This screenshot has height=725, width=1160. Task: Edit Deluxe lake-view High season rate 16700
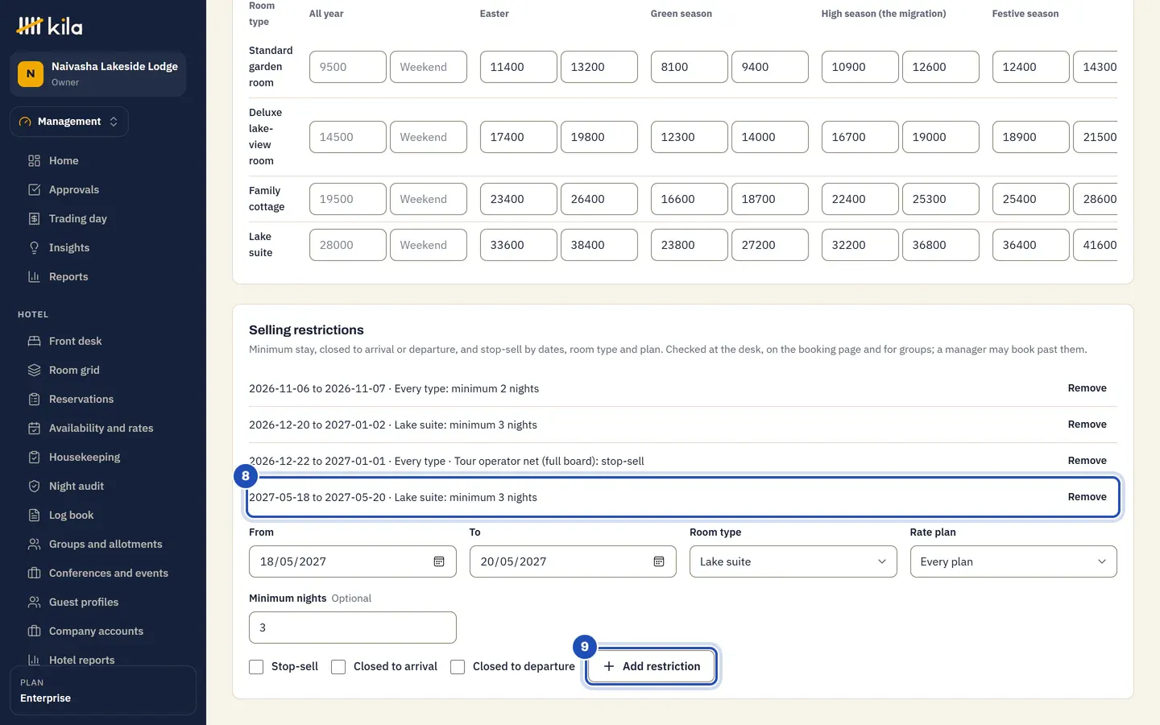coord(860,137)
